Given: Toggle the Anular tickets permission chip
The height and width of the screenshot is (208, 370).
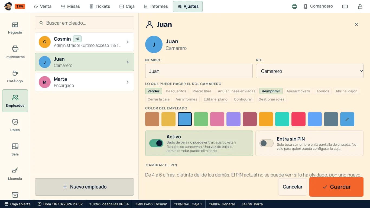Looking at the screenshot, I should (x=298, y=91).
